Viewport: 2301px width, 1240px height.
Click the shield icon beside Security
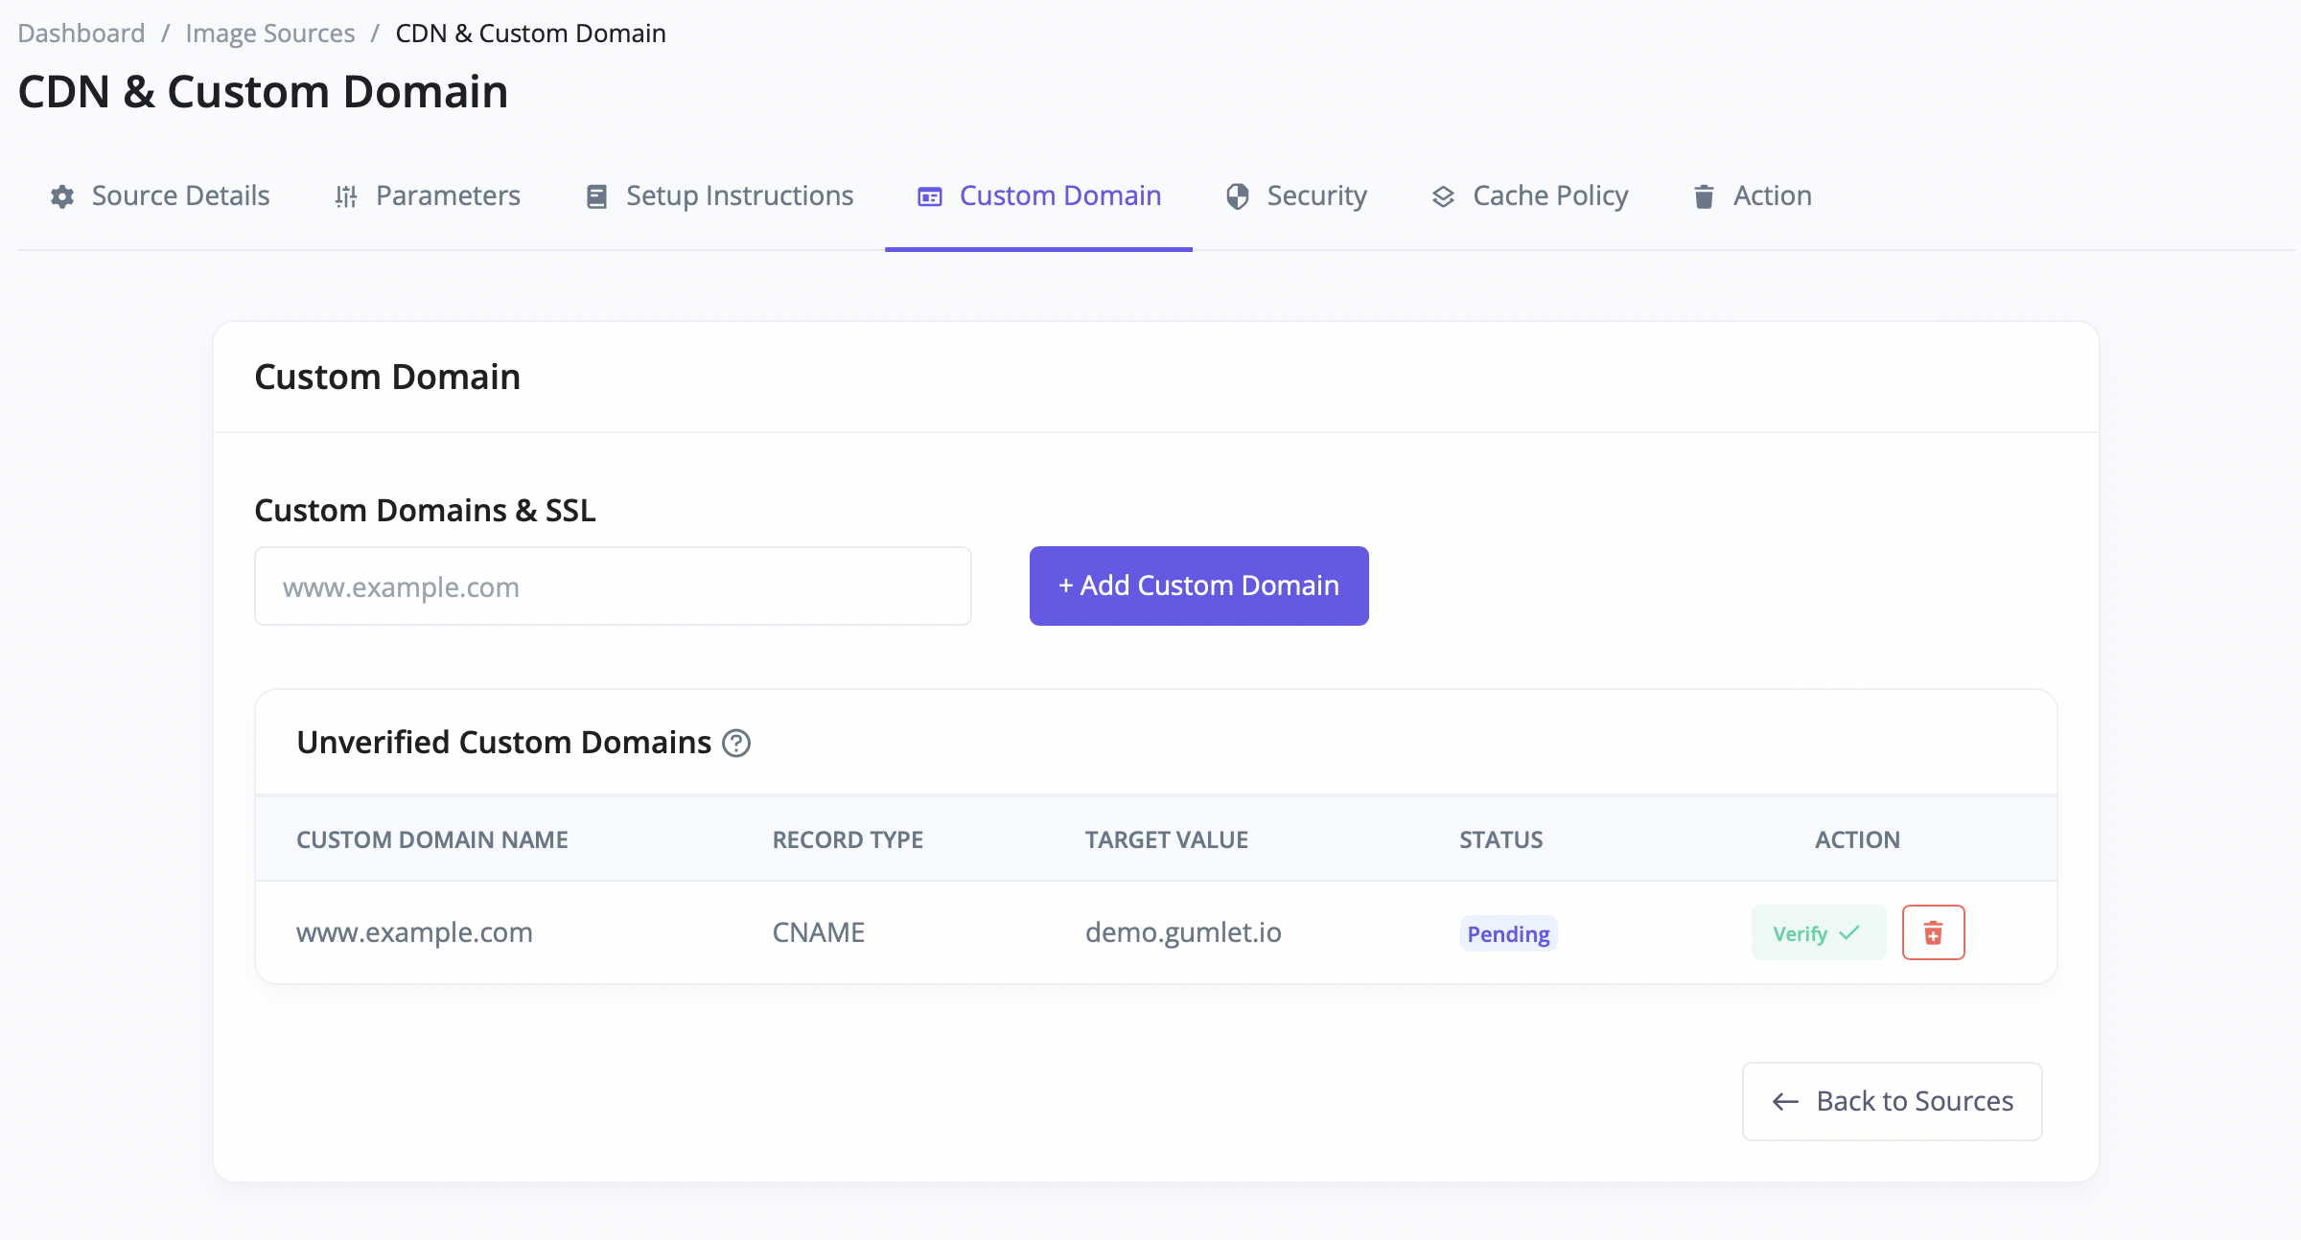click(x=1238, y=196)
